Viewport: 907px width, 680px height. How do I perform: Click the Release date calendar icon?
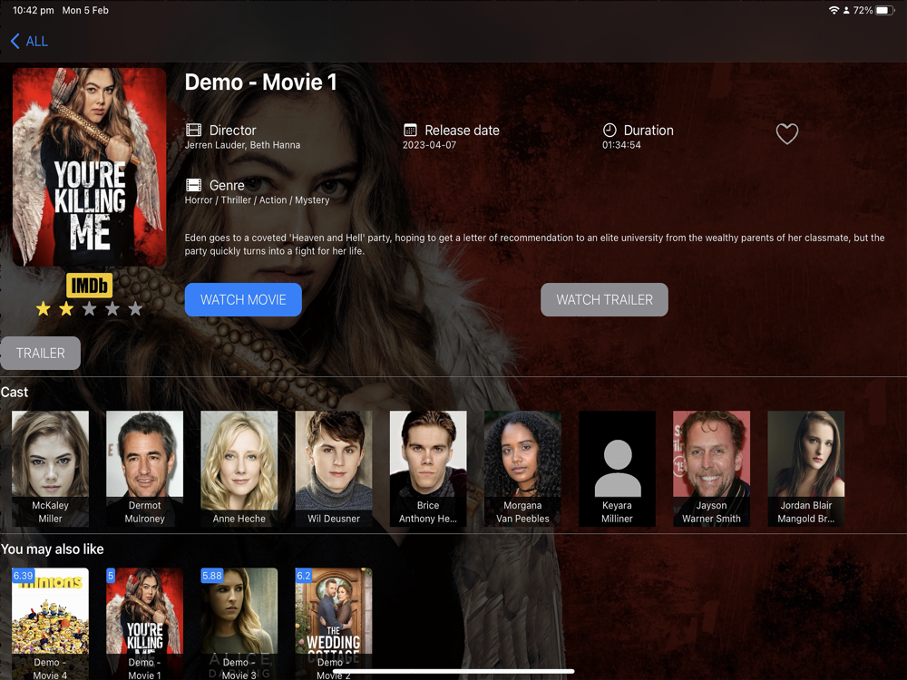[x=410, y=130]
